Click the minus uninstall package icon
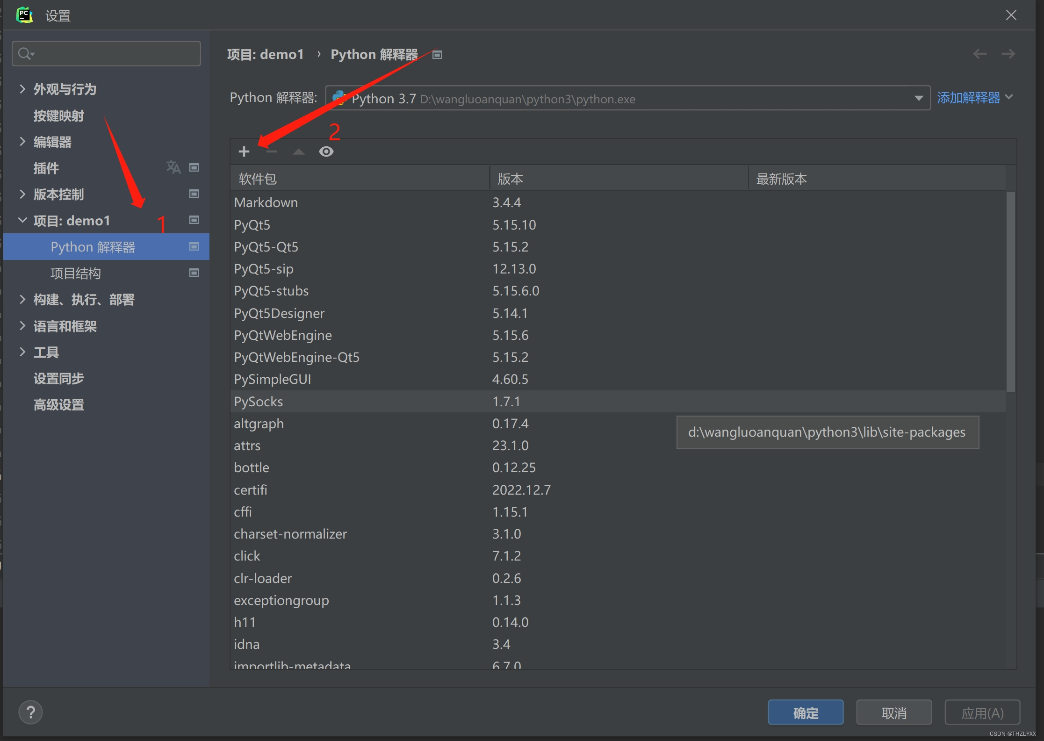The height and width of the screenshot is (741, 1044). pyautogui.click(x=272, y=151)
